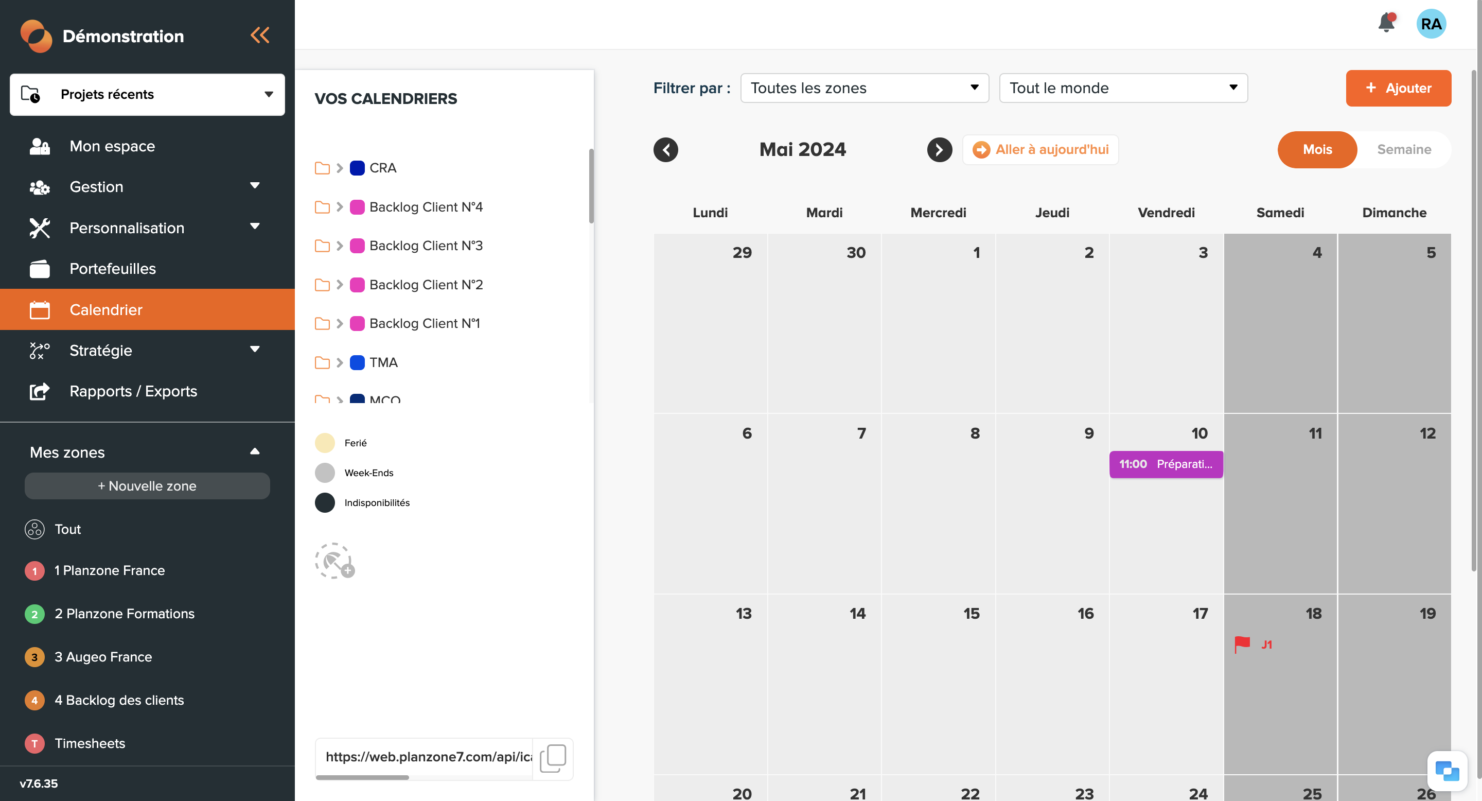Click the CRA folder icon

tap(322, 168)
